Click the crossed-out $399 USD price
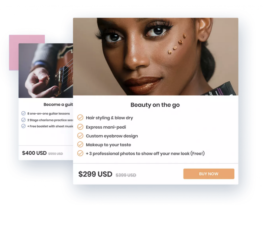The height and width of the screenshot is (226, 264). (126, 175)
